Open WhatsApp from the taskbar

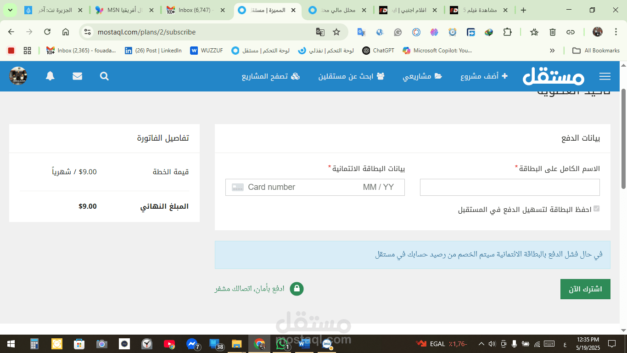click(282, 344)
